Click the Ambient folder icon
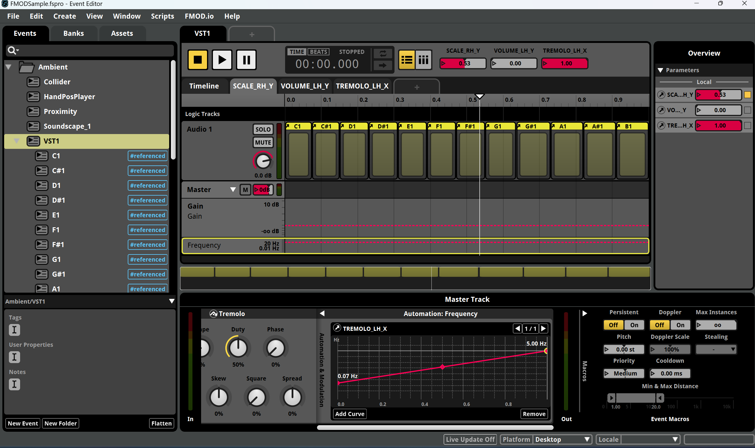Screen dimensions: 755x448 pos(26,67)
